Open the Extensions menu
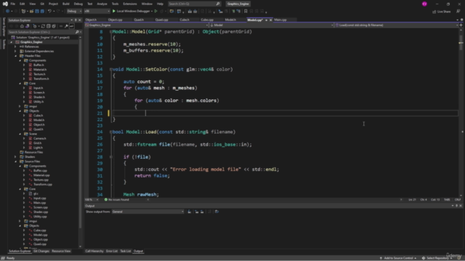 pyautogui.click(x=130, y=4)
